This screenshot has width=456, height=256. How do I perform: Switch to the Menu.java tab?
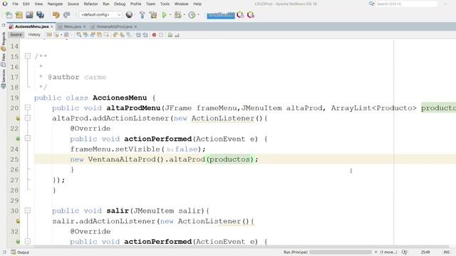coord(73,26)
